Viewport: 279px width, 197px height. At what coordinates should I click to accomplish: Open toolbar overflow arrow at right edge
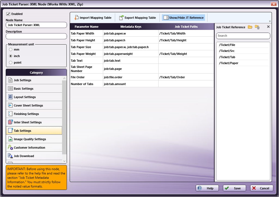tap(270, 21)
